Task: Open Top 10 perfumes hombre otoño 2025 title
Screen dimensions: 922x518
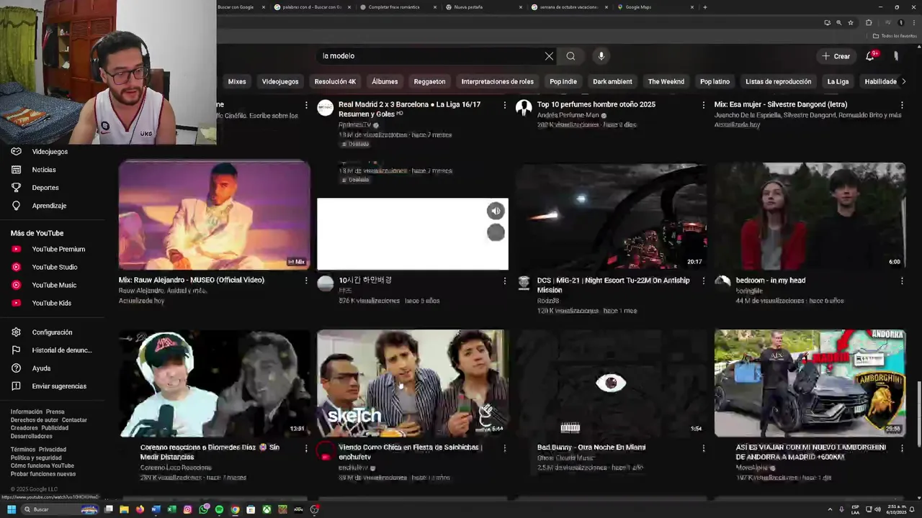Action: click(596, 104)
